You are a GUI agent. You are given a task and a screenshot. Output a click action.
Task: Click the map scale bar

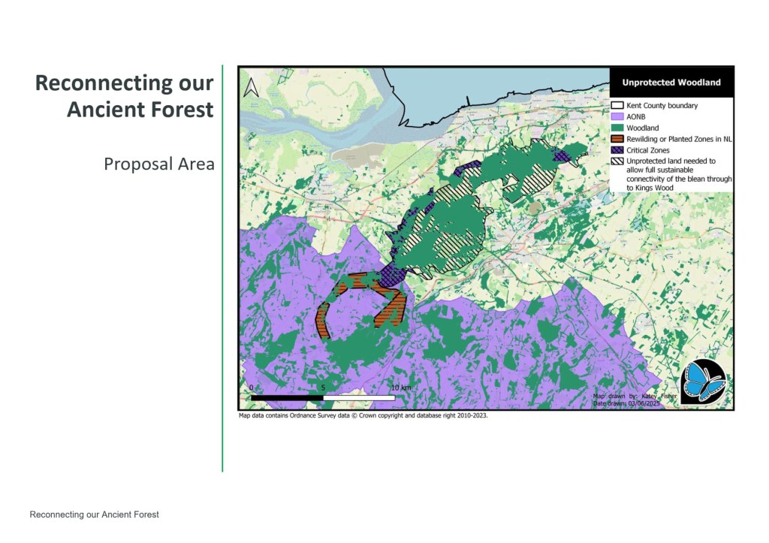pyautogui.click(x=323, y=397)
